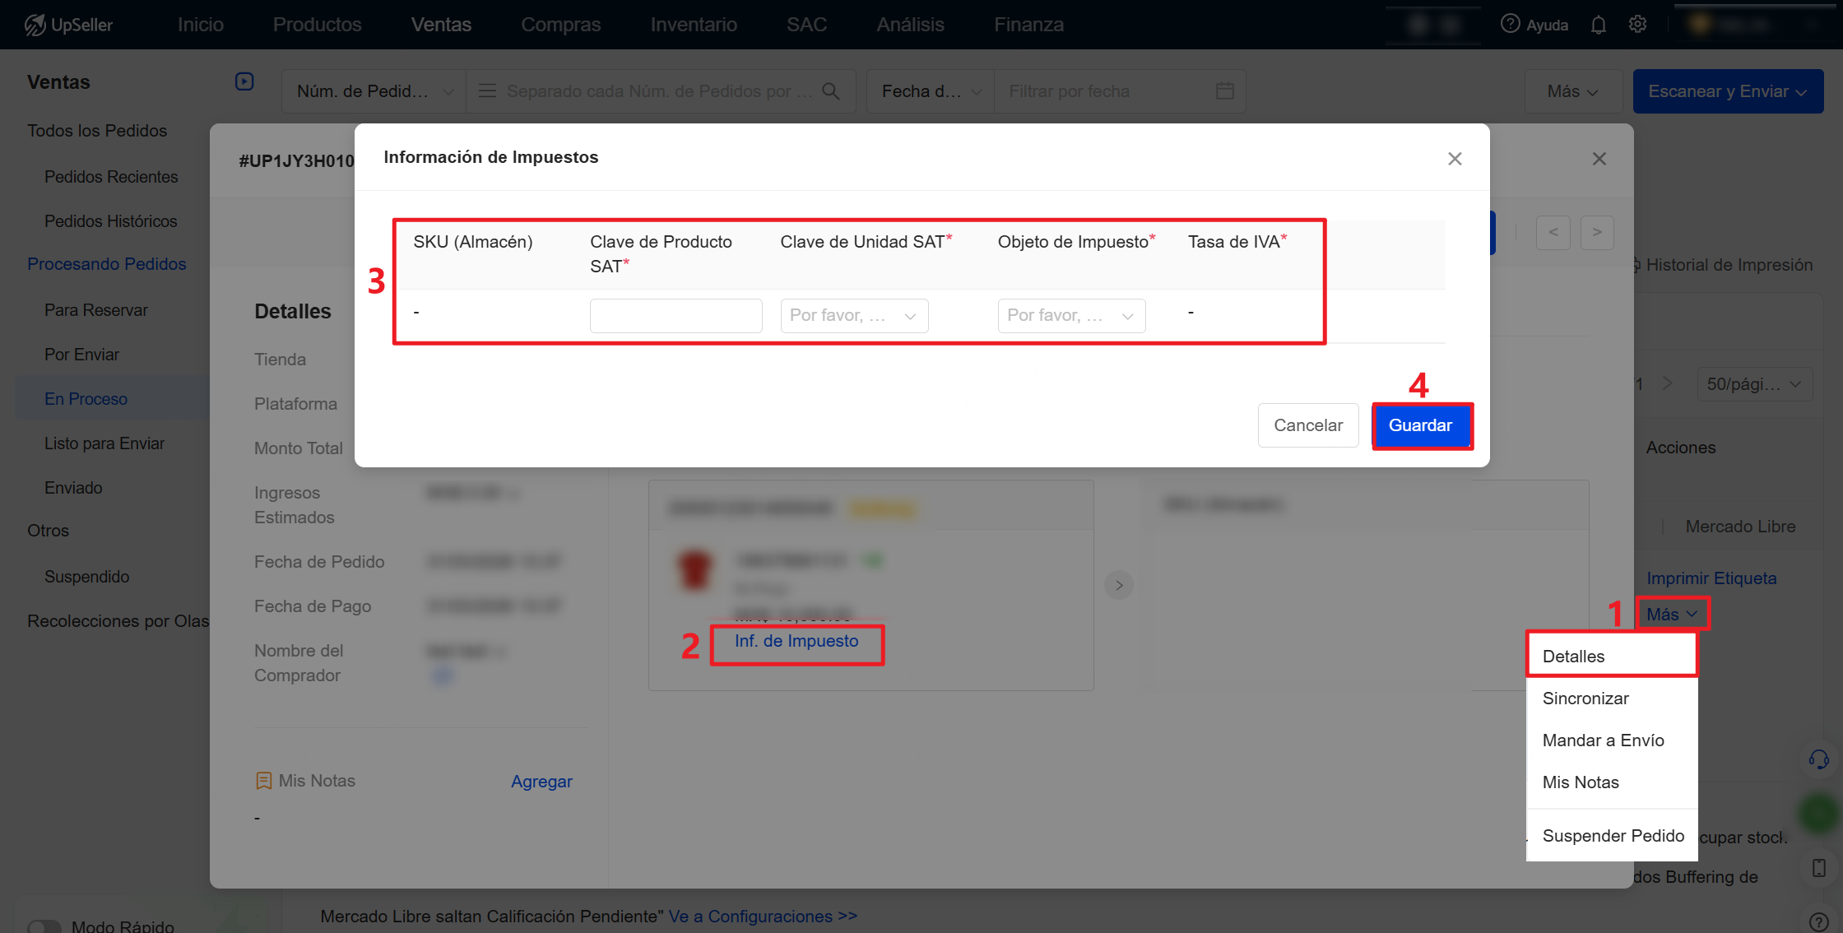Choose Suspender Pedido menu option
This screenshot has width=1843, height=933.
click(x=1613, y=836)
